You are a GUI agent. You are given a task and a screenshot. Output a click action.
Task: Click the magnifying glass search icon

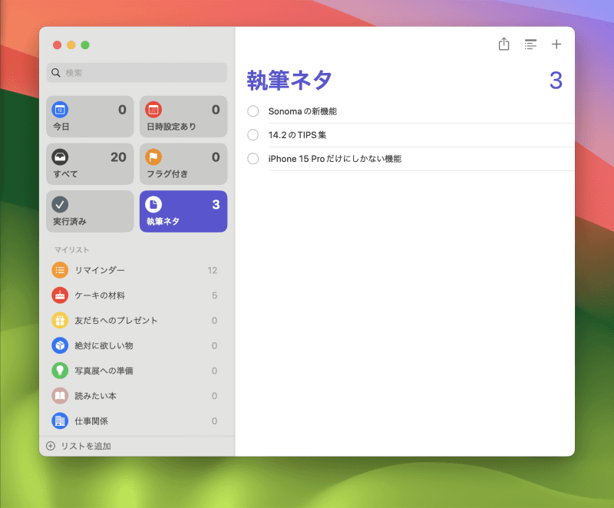point(56,73)
